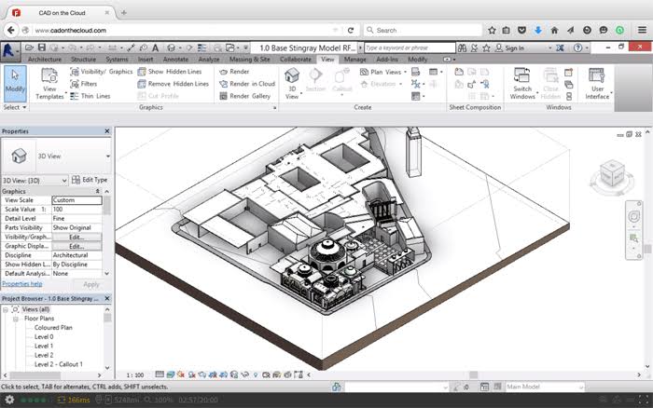The image size is (653, 408).
Task: Click the Detail Level icon in view control bar
Action: coord(160,374)
